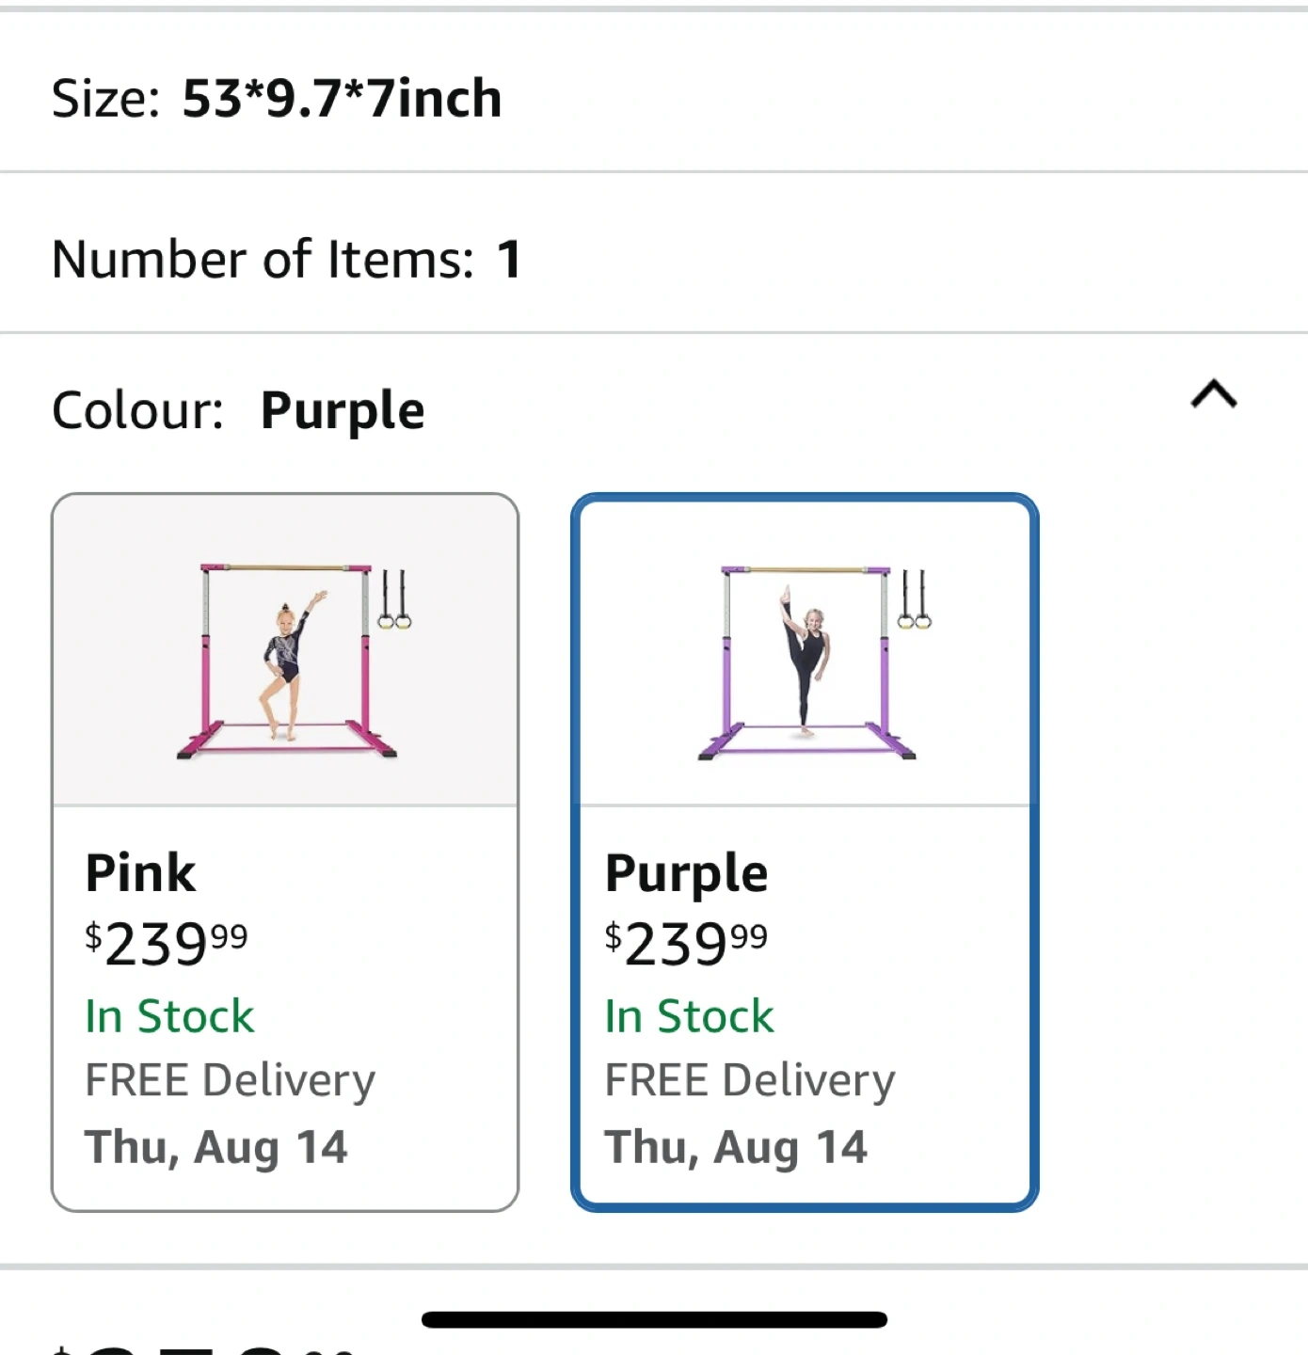1308x1355 pixels.
Task: Click the Pink option $239.99 price
Action: (x=167, y=943)
